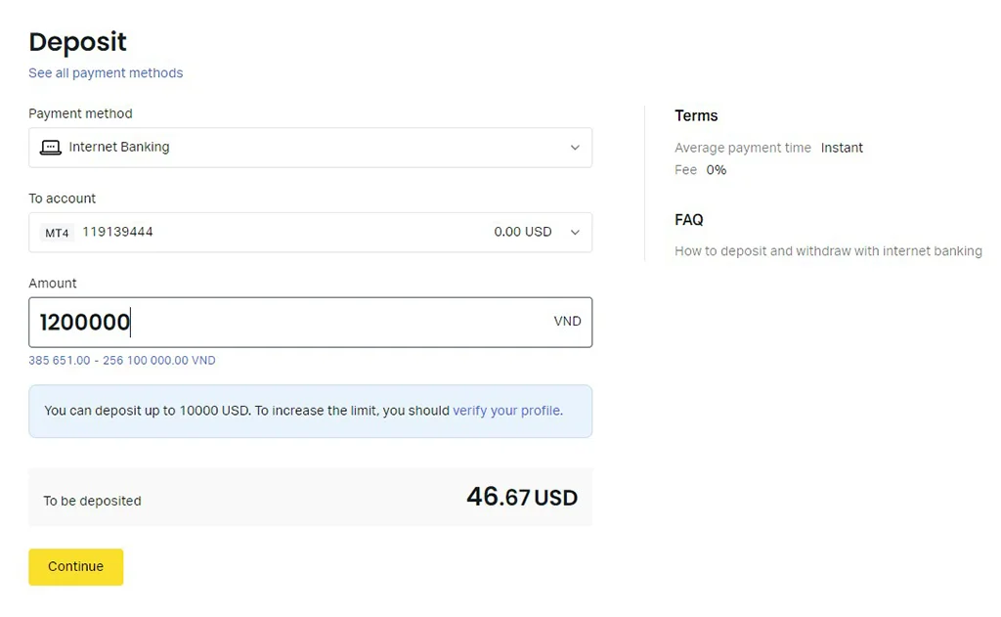Click the FAQ section heading
Viewport: 1001px width, 617px height.
(x=688, y=219)
